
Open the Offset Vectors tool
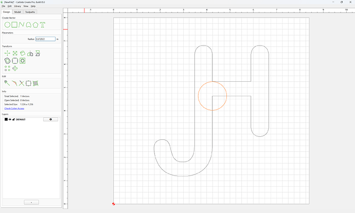7,61
